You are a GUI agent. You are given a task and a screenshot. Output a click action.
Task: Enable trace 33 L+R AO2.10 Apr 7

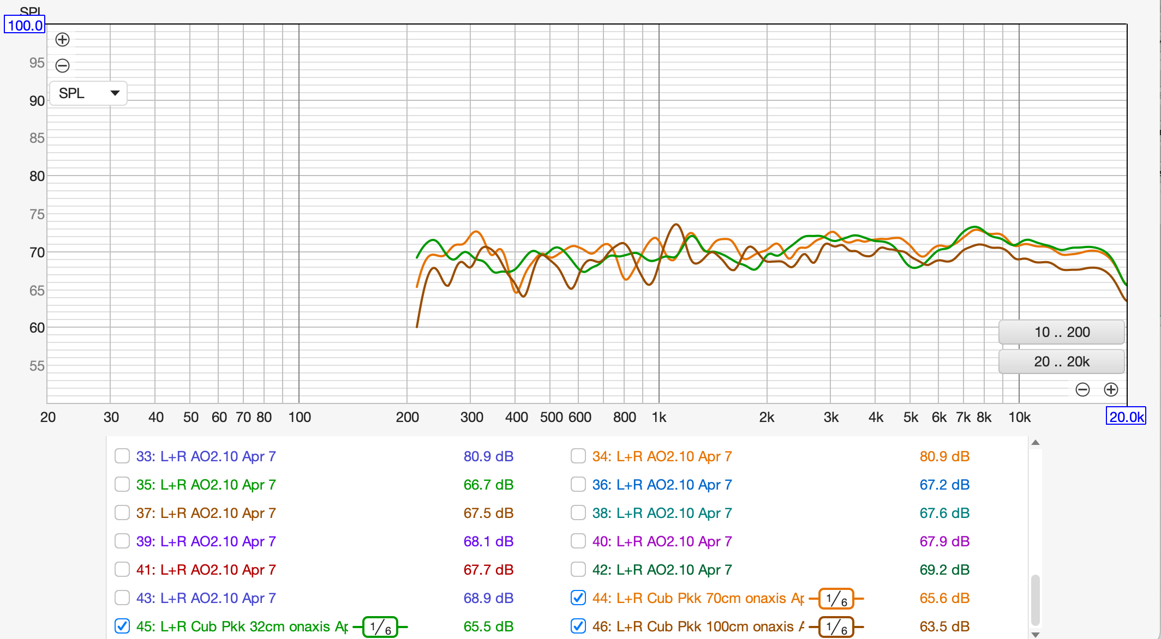(x=122, y=456)
